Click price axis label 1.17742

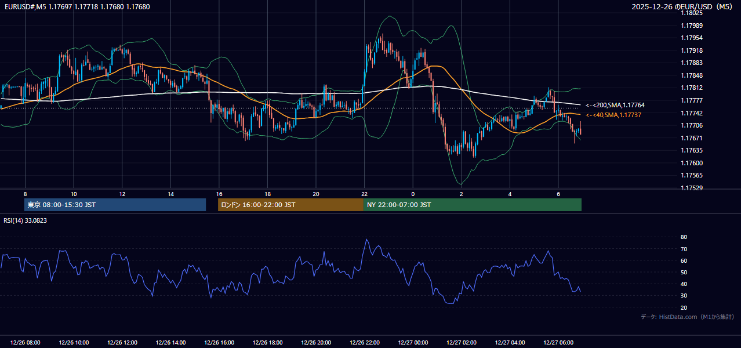[691, 113]
